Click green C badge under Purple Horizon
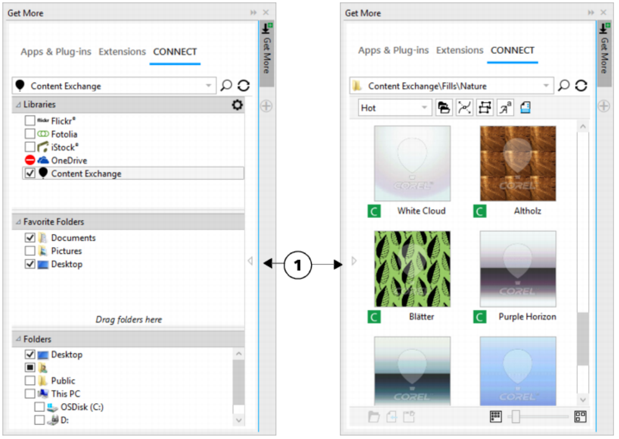Screen dimensions: 619x439 [x=480, y=316]
